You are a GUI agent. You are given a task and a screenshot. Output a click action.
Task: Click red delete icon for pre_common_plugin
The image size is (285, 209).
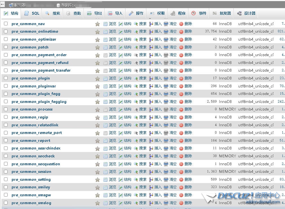181,79
